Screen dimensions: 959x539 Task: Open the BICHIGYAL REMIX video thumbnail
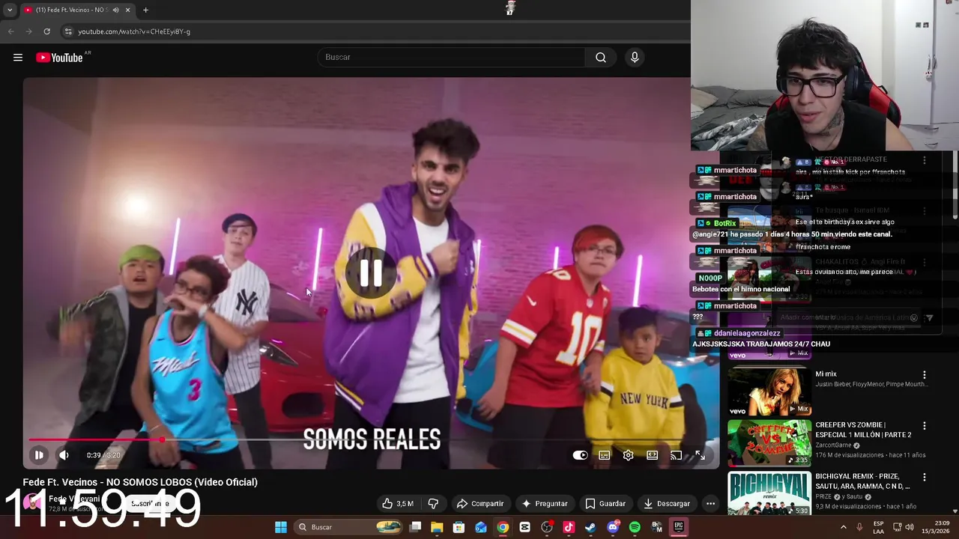point(769,493)
